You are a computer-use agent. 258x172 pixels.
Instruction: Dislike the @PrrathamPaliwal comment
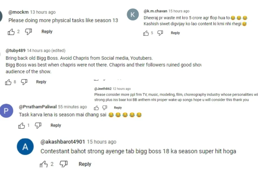click(38, 125)
